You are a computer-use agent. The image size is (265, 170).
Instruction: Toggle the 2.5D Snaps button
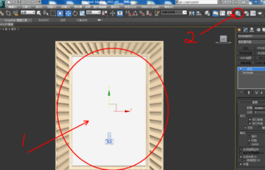click(x=128, y=13)
